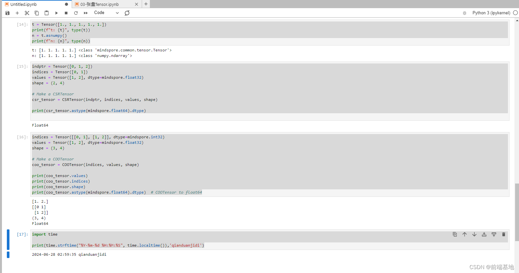The image size is (519, 273).
Task: Insert a cell below cell 17
Action: pyautogui.click(x=494, y=234)
